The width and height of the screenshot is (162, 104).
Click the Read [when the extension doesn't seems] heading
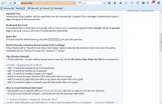pyautogui.click(x=35, y=45)
